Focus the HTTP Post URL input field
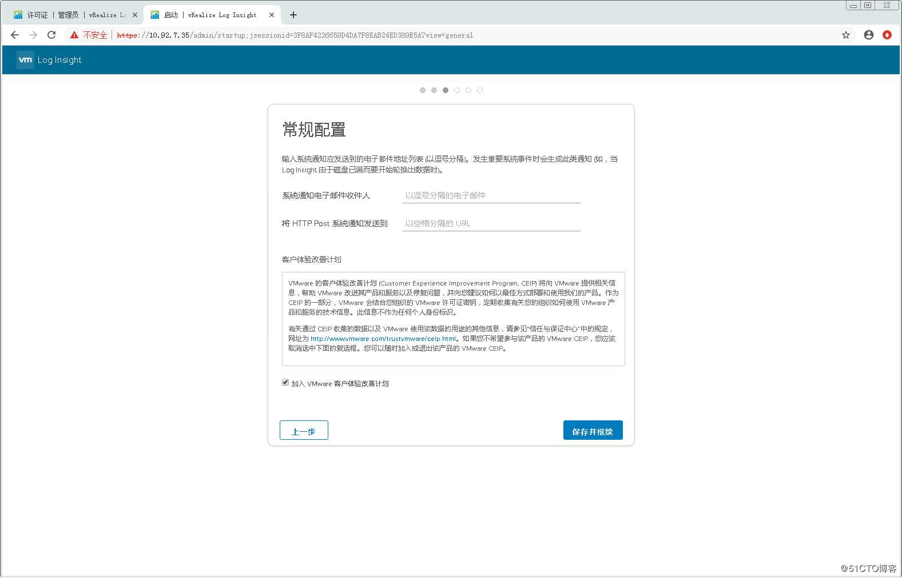Image resolution: width=902 pixels, height=578 pixels. point(491,223)
